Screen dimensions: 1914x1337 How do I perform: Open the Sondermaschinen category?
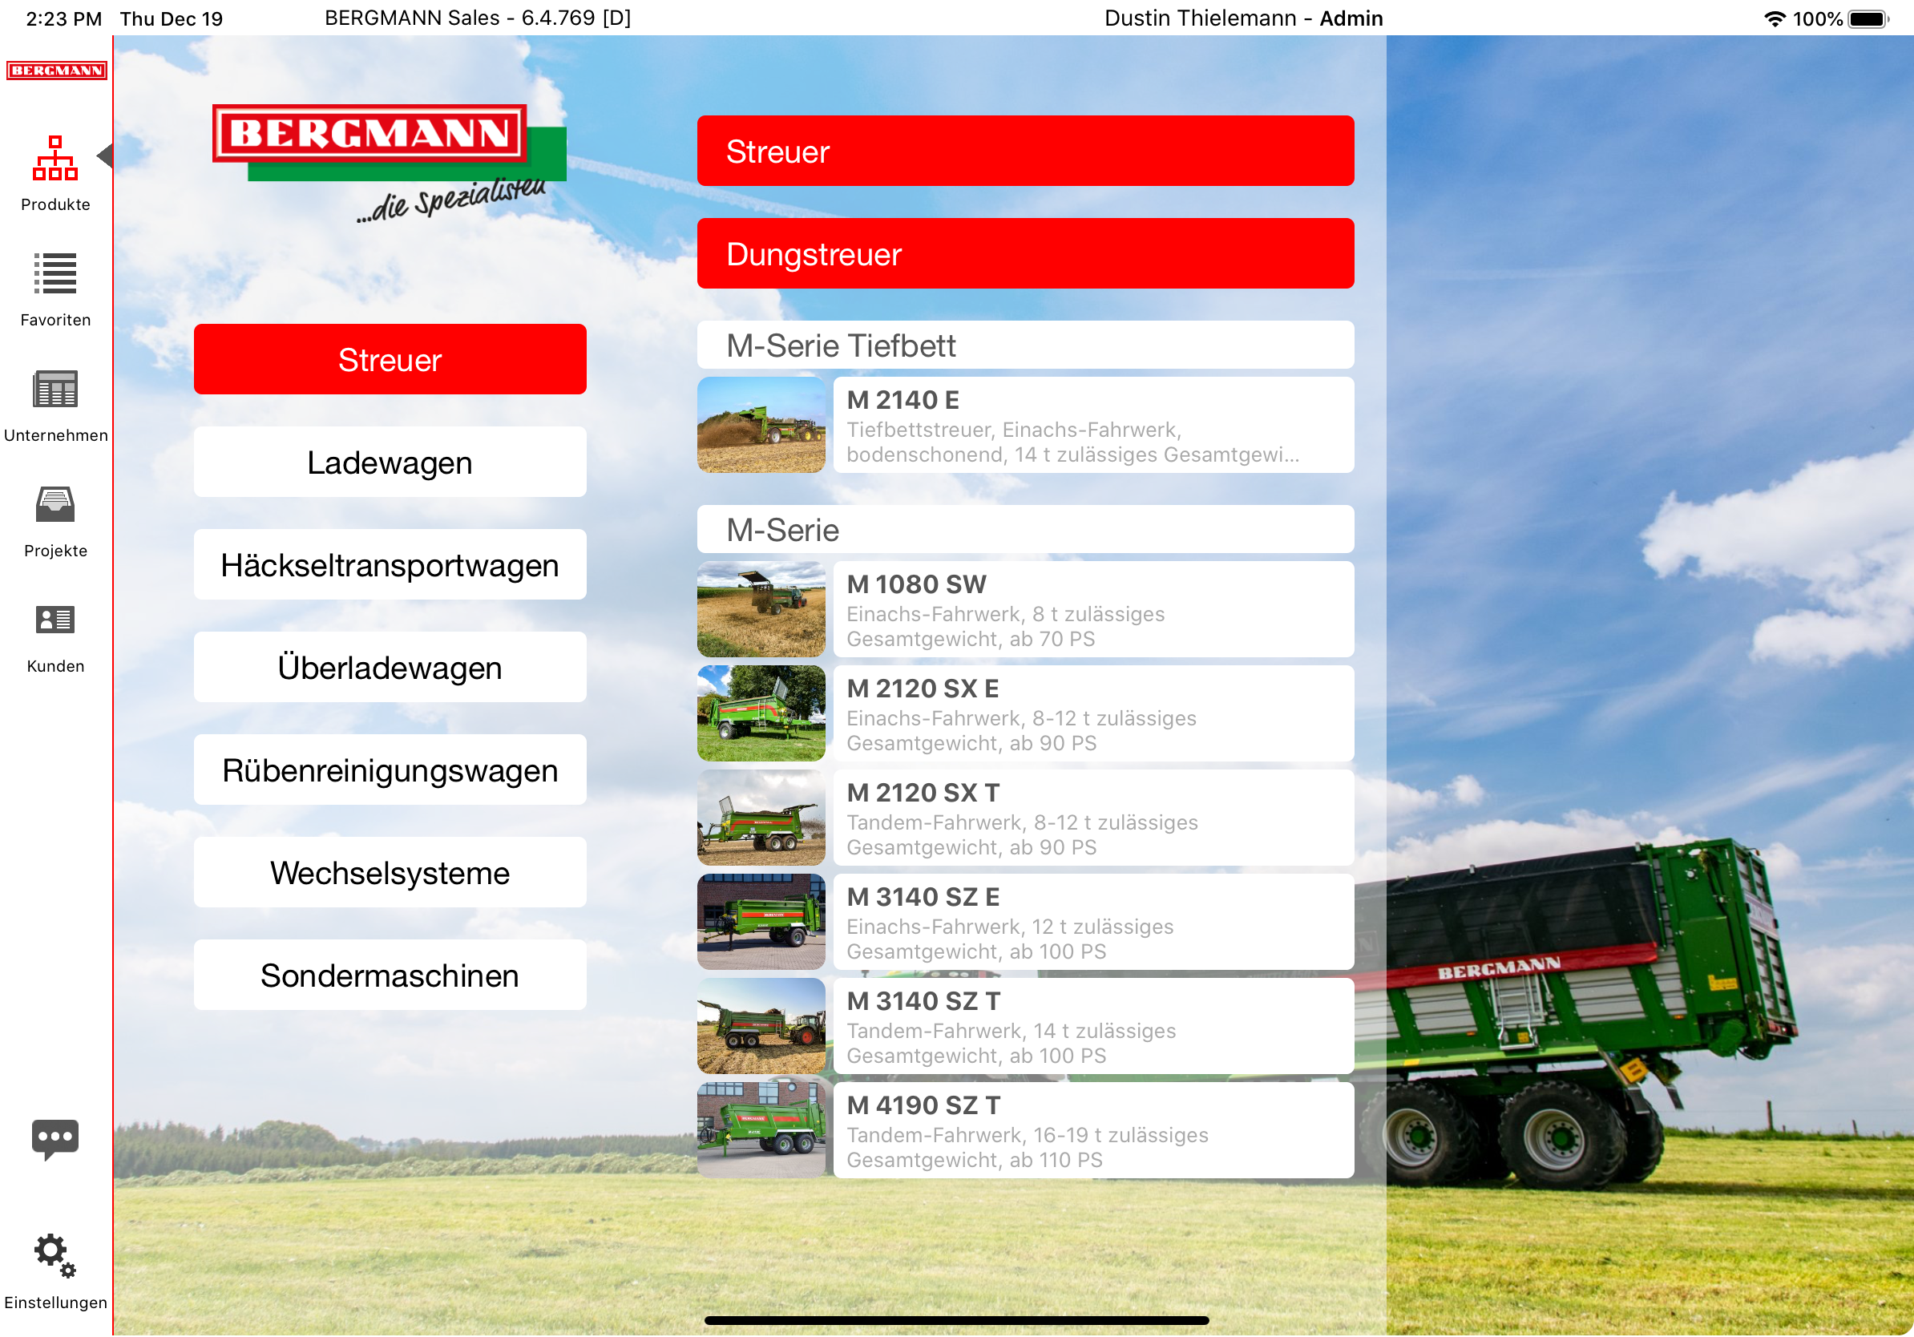[x=390, y=975]
